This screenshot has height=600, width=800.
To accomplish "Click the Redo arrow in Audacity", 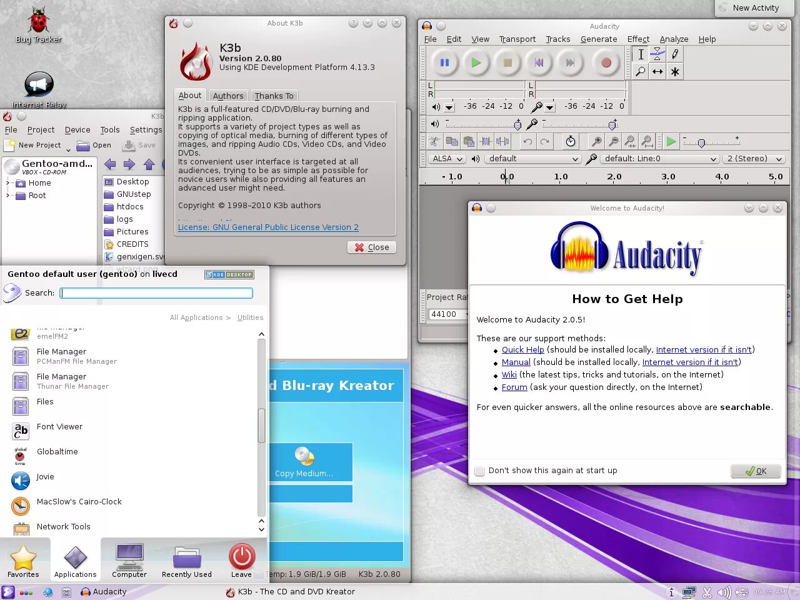I will (544, 142).
